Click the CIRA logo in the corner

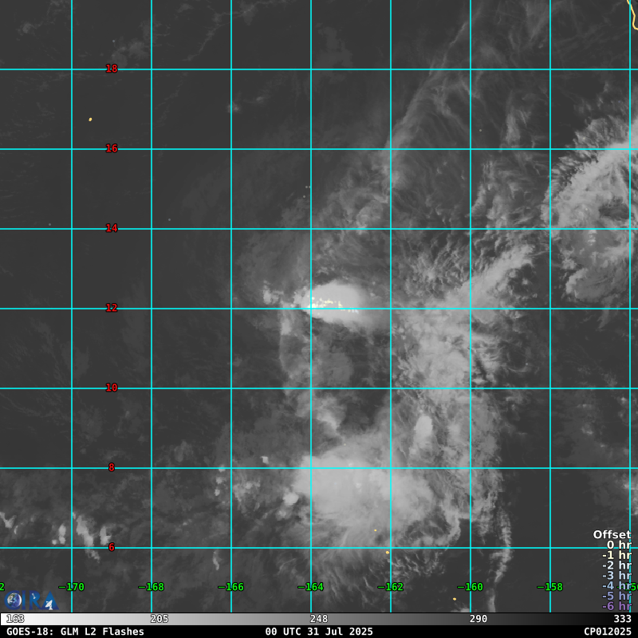coord(30,600)
